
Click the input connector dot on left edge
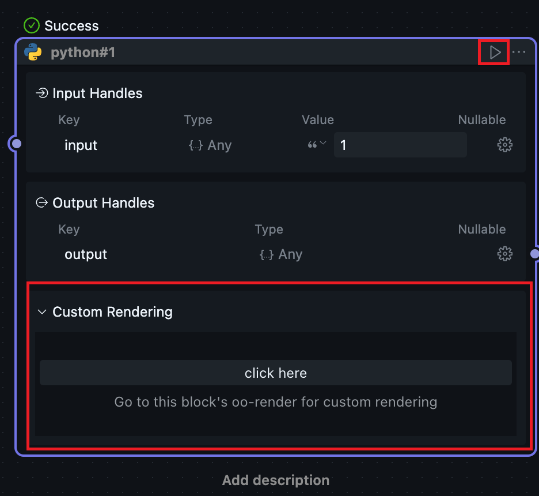tap(17, 144)
